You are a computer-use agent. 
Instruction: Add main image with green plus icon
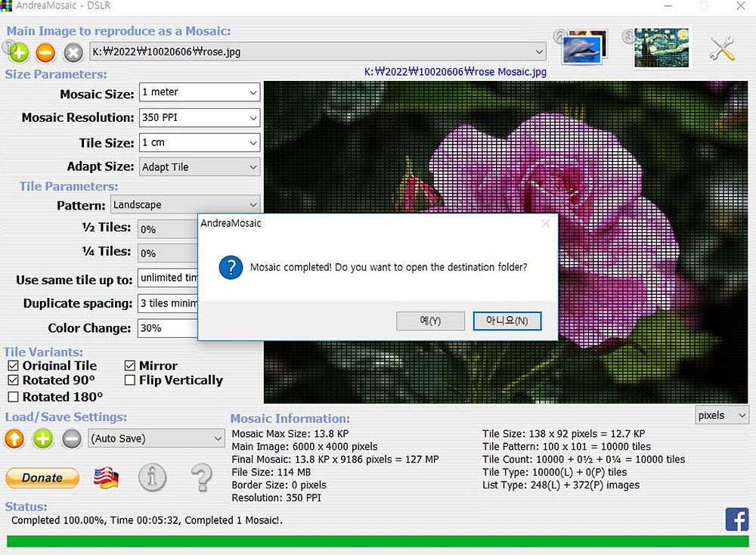[19, 53]
